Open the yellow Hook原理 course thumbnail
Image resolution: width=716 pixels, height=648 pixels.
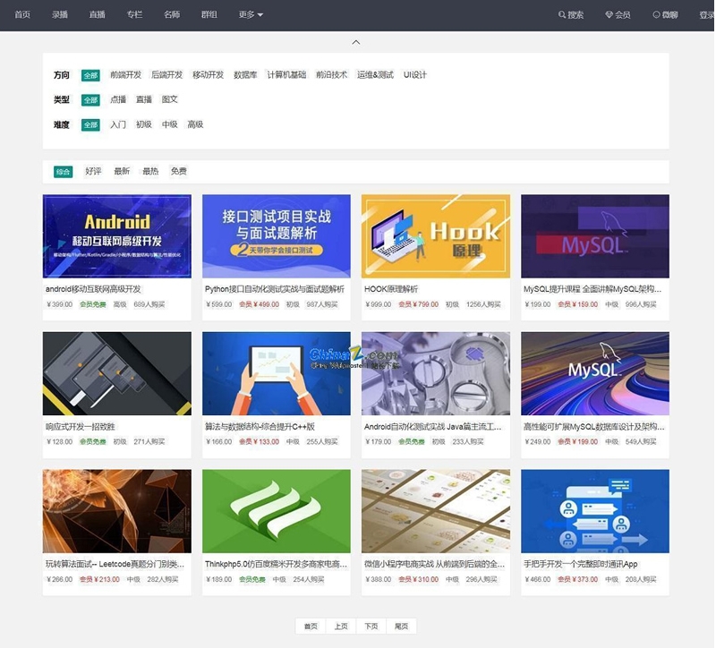pyautogui.click(x=436, y=236)
